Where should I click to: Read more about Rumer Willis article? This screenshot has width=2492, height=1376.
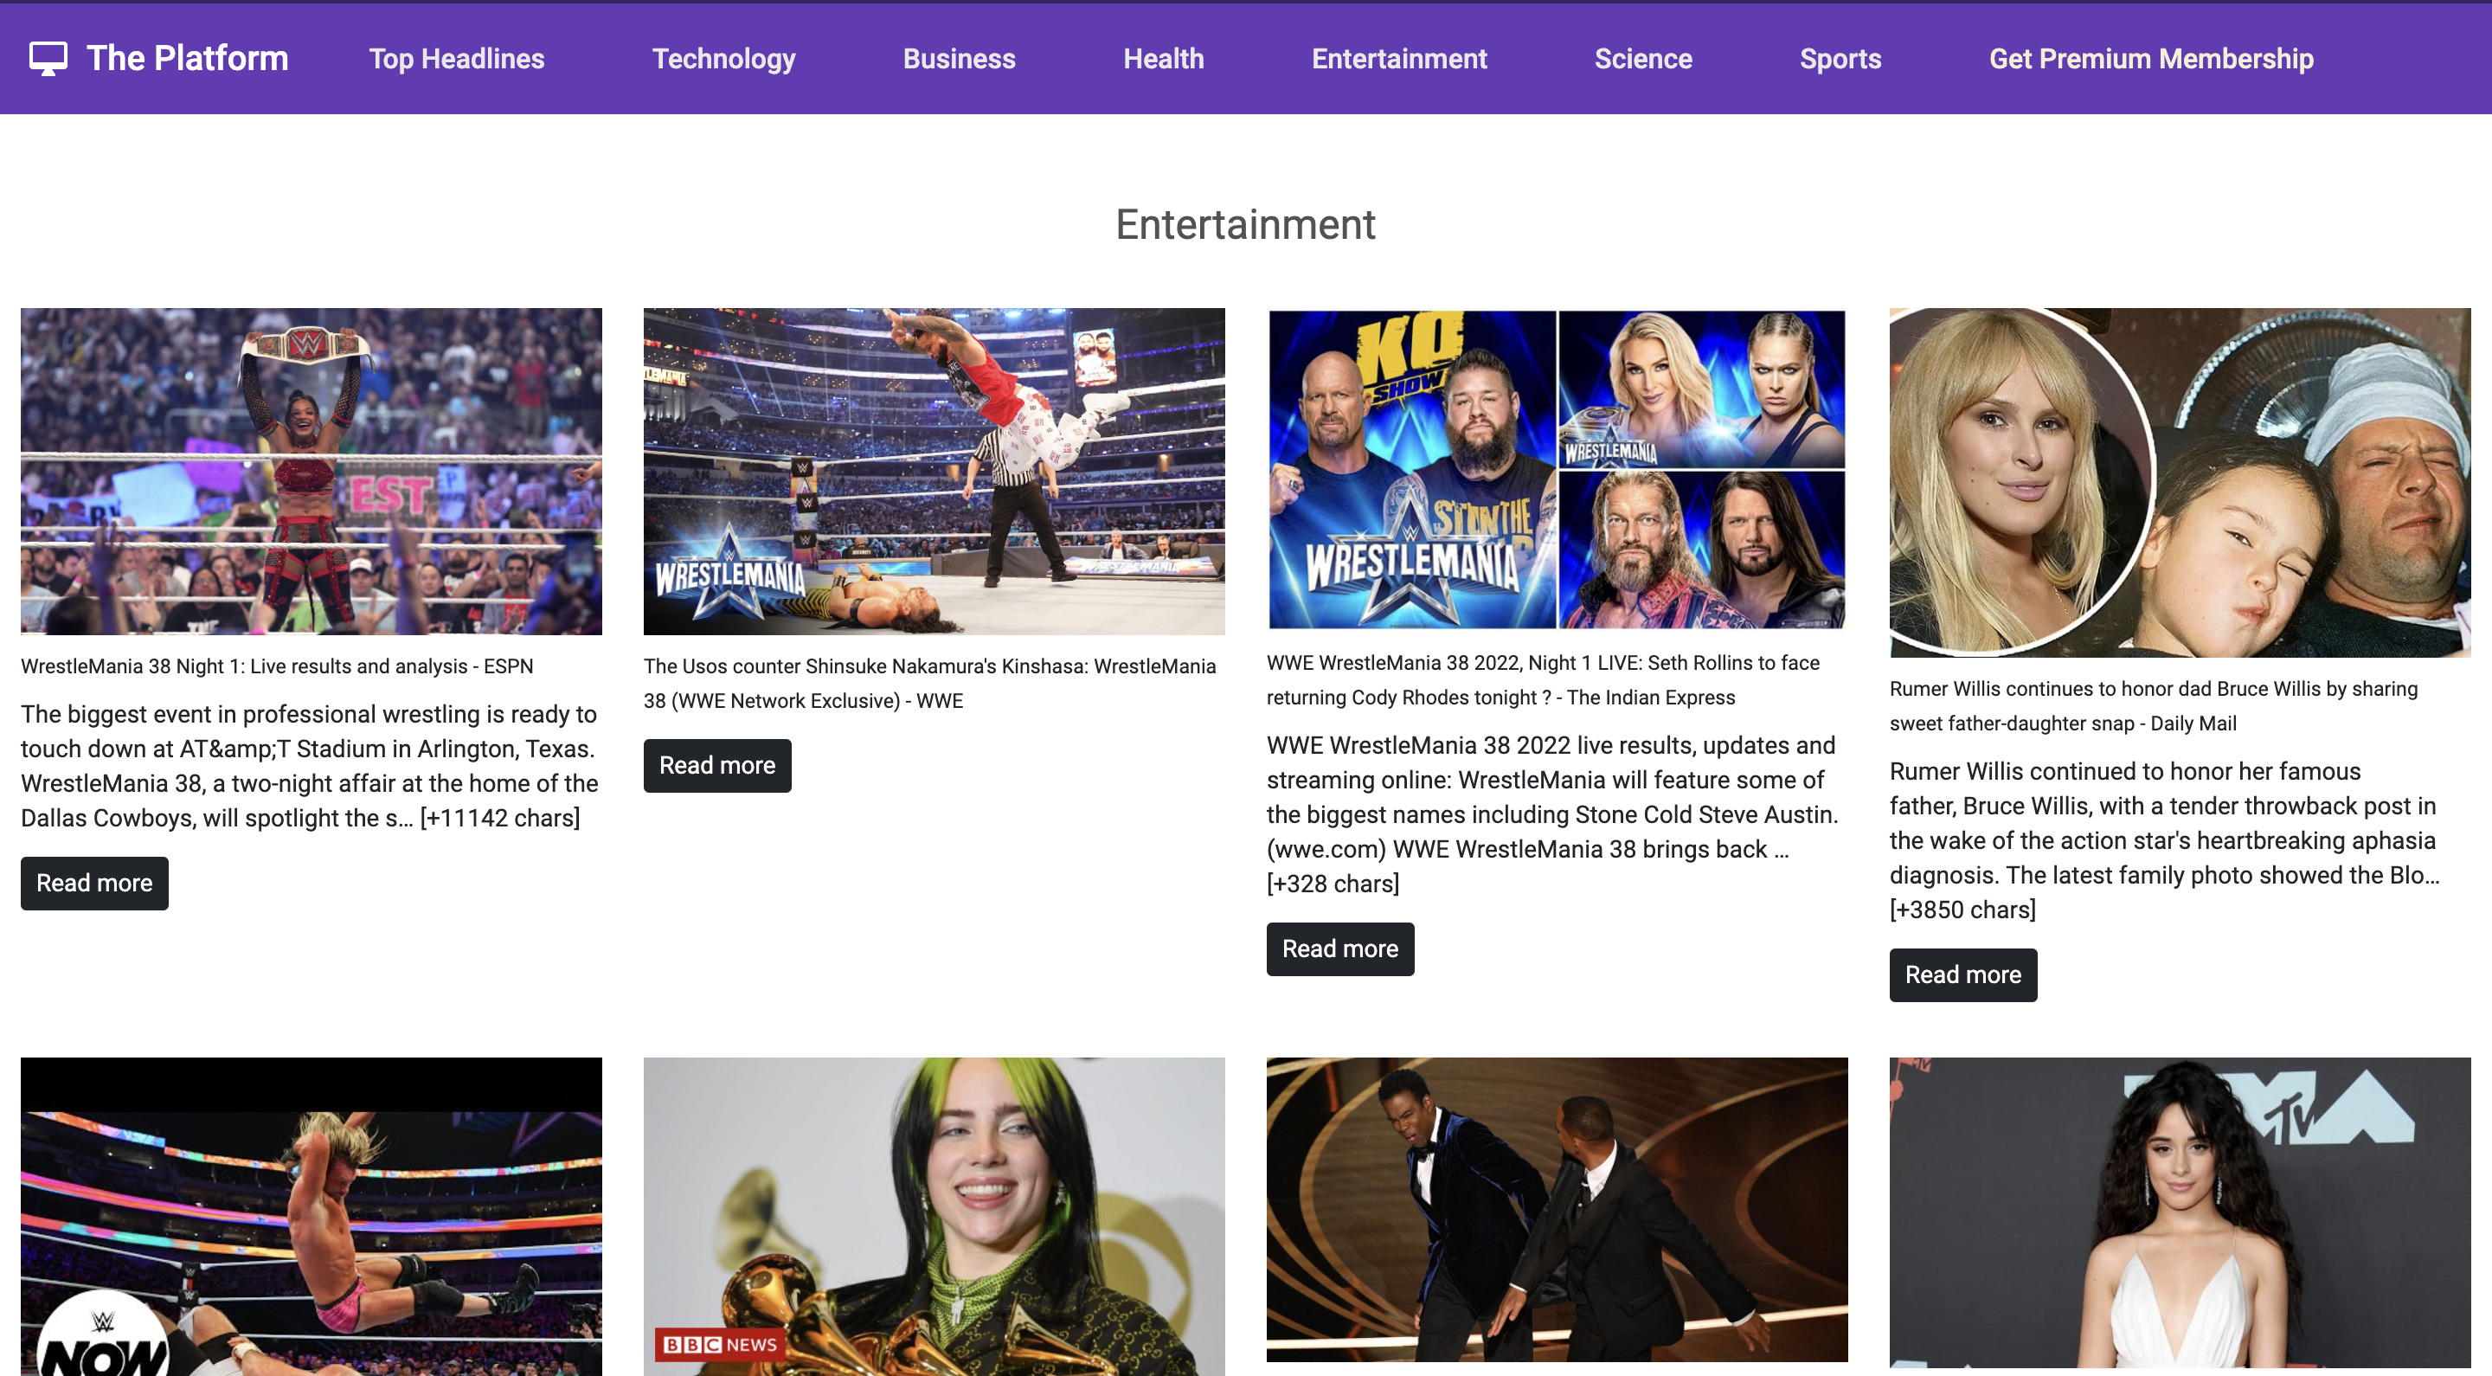[1962, 974]
